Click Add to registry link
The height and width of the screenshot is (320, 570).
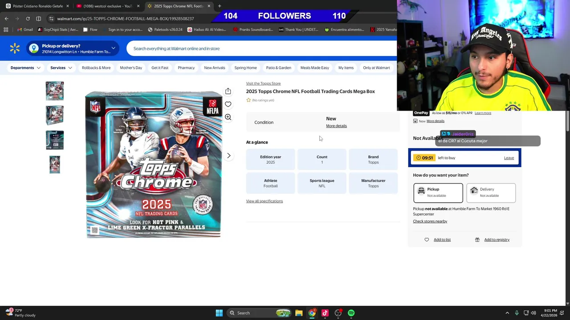tap(497, 240)
